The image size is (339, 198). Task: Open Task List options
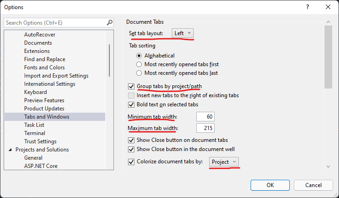coord(34,125)
